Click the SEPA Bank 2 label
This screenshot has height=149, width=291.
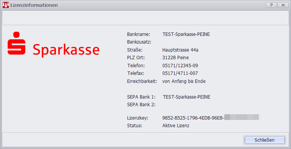tap(141, 105)
